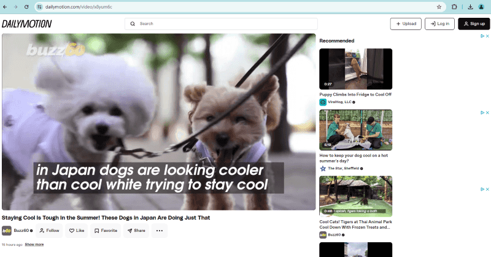Click the Log in button
Image resolution: width=491 pixels, height=257 pixels.
(x=439, y=24)
